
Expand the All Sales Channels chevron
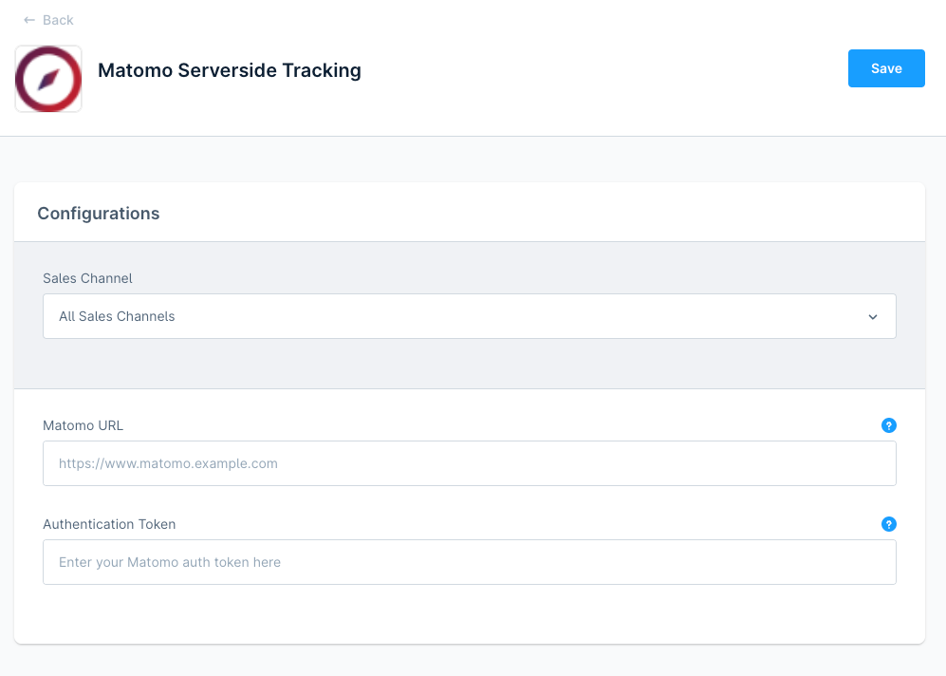point(872,317)
